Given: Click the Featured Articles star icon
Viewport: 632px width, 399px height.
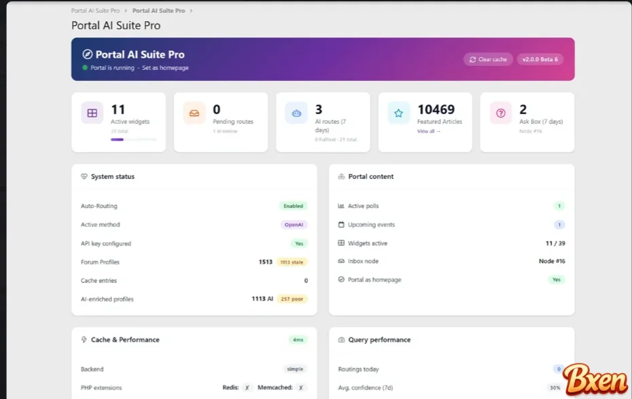Looking at the screenshot, I should pyautogui.click(x=399, y=113).
